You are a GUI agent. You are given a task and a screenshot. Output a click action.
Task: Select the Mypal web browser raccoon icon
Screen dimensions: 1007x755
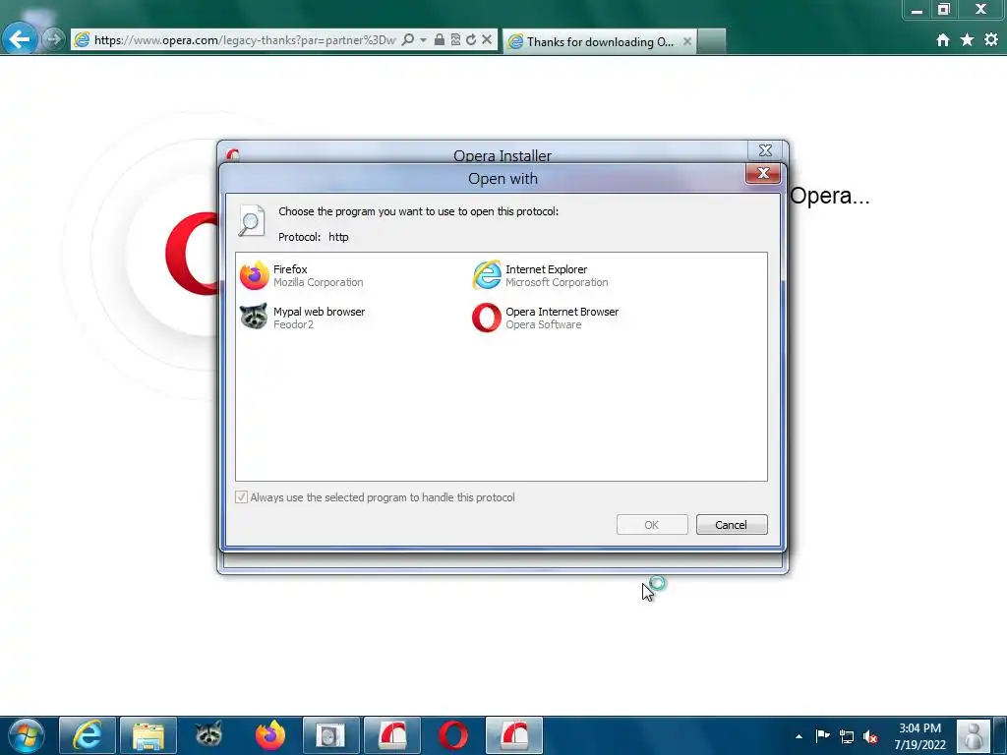(x=254, y=318)
